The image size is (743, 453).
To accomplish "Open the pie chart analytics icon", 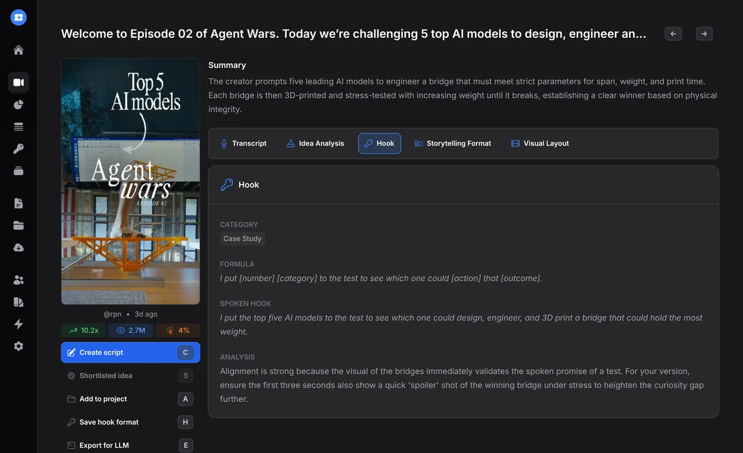I will click(19, 105).
